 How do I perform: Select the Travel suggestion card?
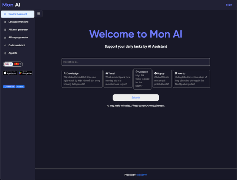tap(118, 79)
